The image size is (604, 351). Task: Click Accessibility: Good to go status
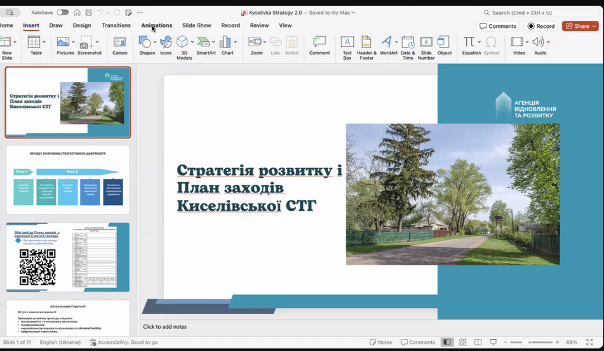tap(124, 342)
